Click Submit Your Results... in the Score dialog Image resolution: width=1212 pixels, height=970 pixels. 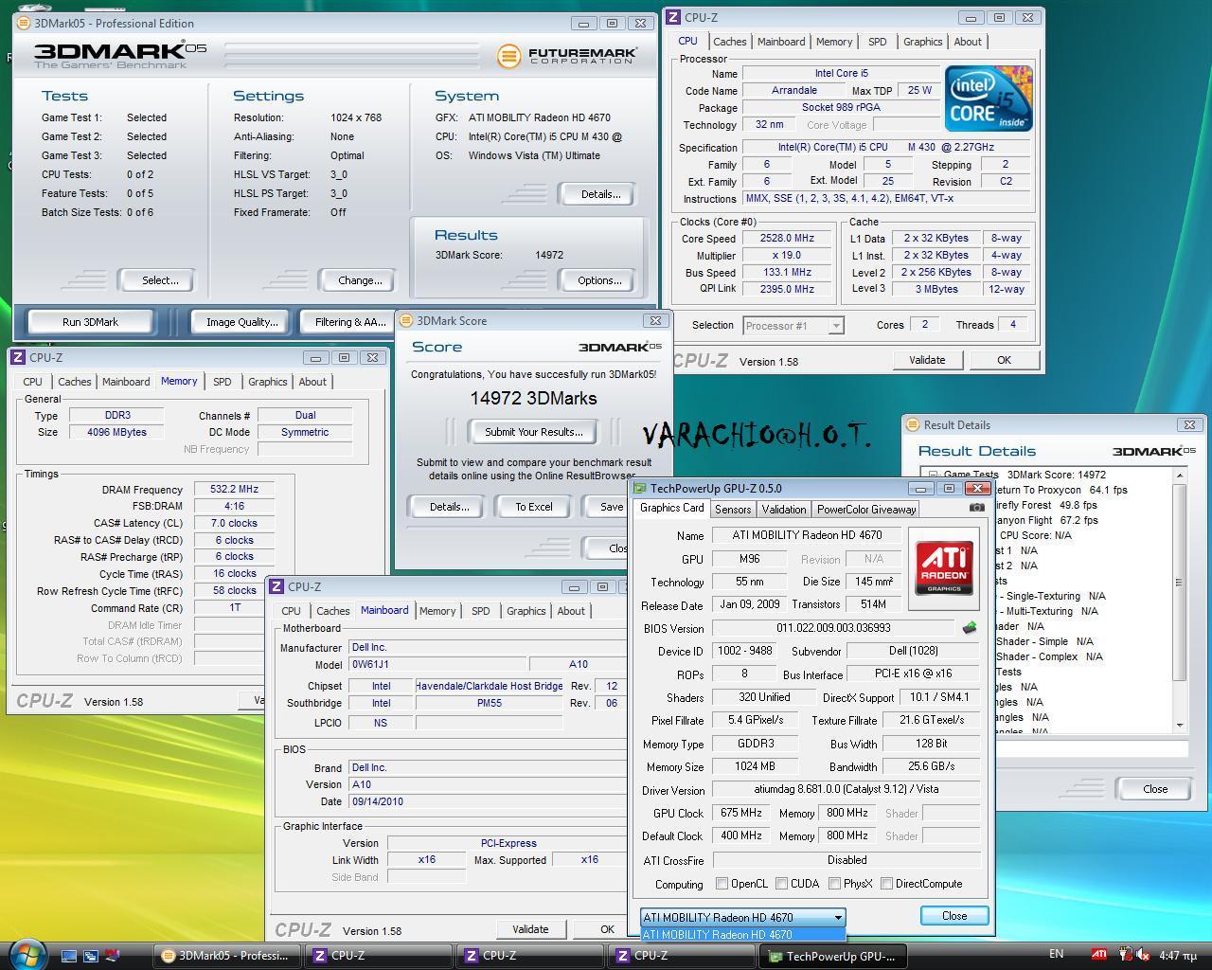click(x=533, y=432)
